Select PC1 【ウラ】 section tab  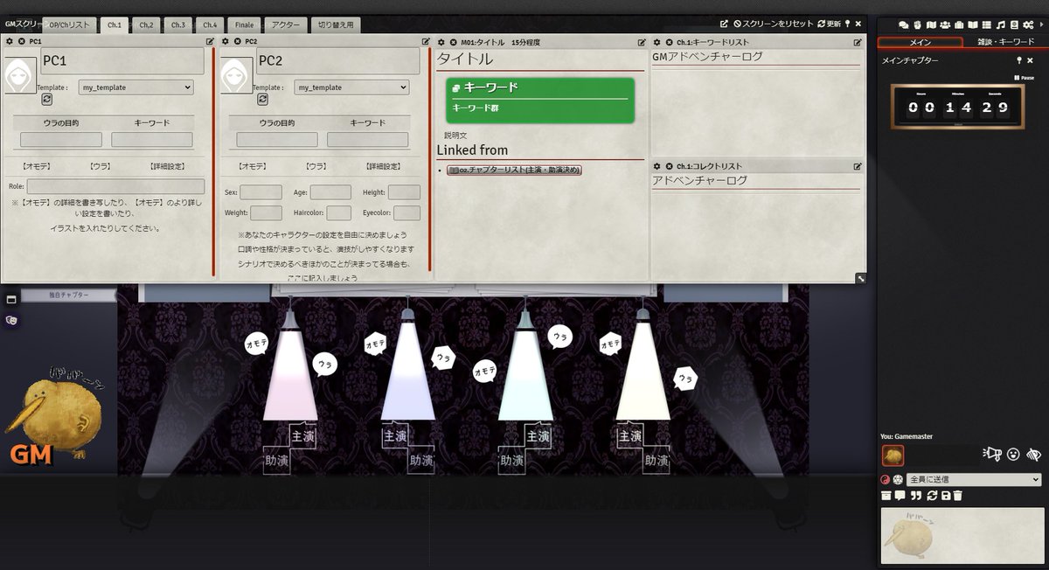(x=100, y=165)
